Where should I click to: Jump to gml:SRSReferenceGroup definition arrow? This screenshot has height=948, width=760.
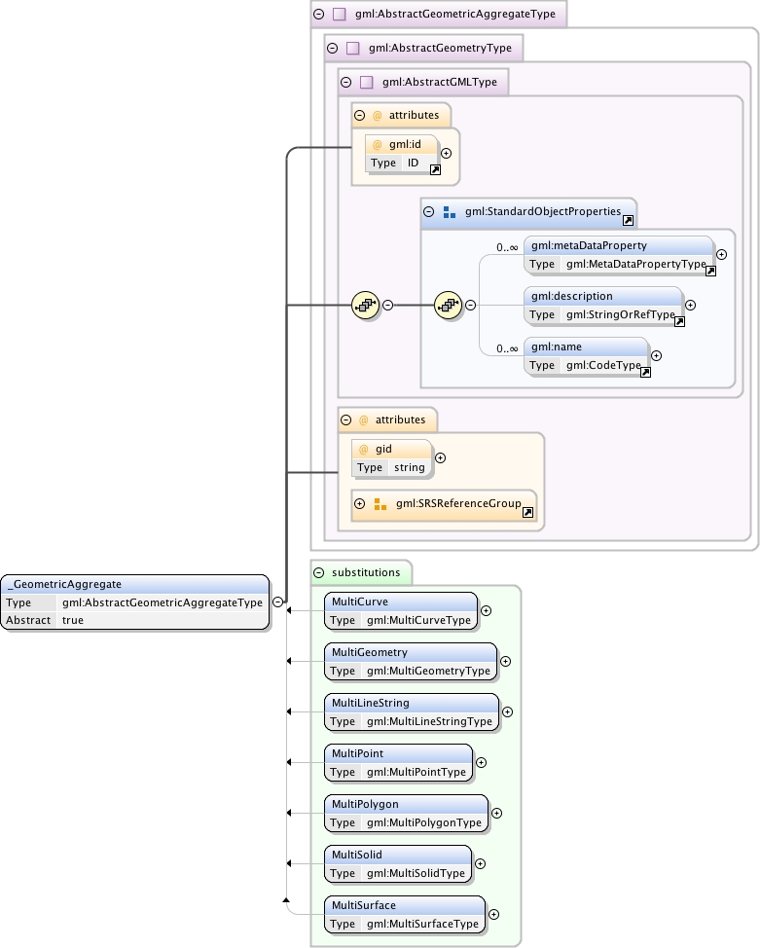[x=527, y=513]
